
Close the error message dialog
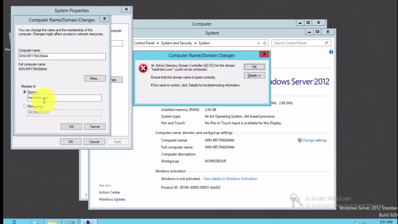264,54
